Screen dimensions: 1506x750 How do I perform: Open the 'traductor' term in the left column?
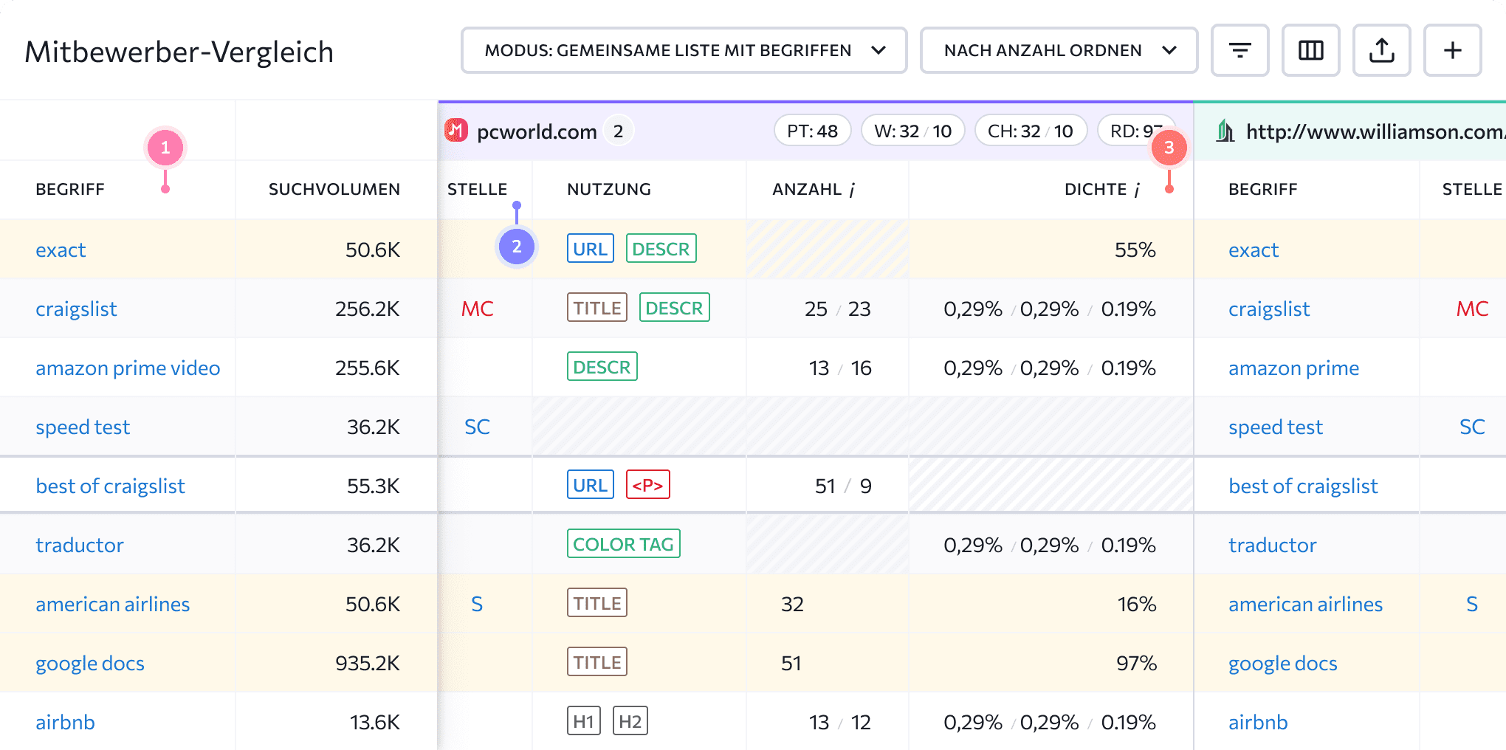tap(80, 546)
